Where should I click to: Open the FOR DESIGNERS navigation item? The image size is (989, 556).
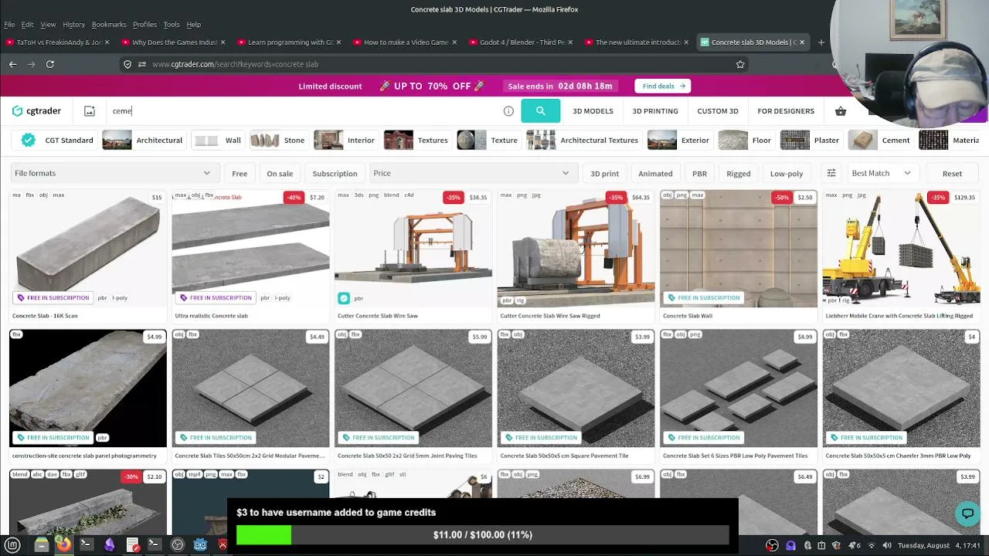tap(786, 111)
